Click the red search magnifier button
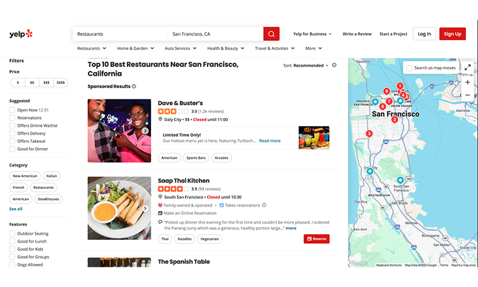This screenshot has height=287, width=478. 272,34
